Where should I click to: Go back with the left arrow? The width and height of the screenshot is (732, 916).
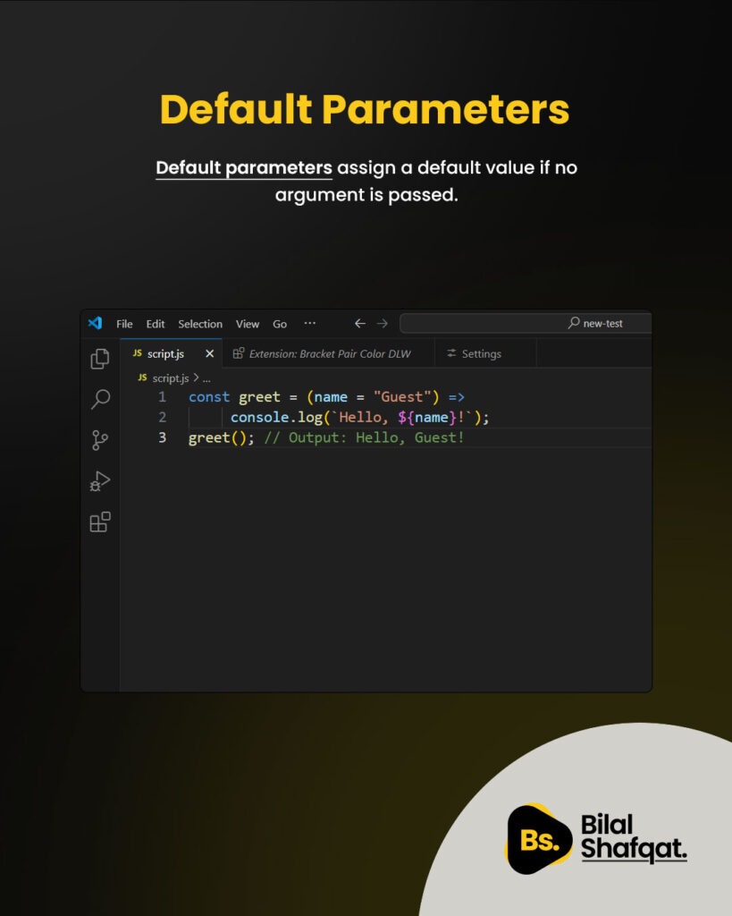point(360,323)
